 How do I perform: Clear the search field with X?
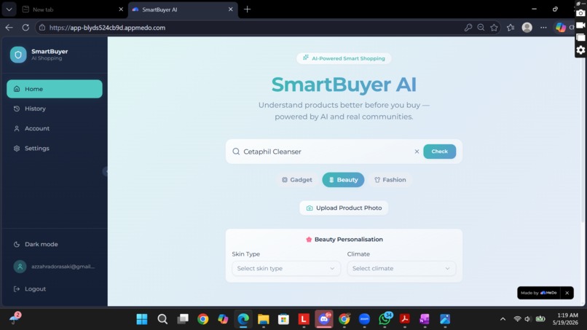[417, 152]
